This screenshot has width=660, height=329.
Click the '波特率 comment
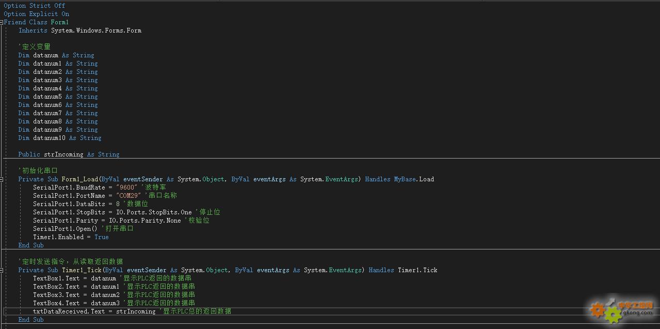point(154,187)
